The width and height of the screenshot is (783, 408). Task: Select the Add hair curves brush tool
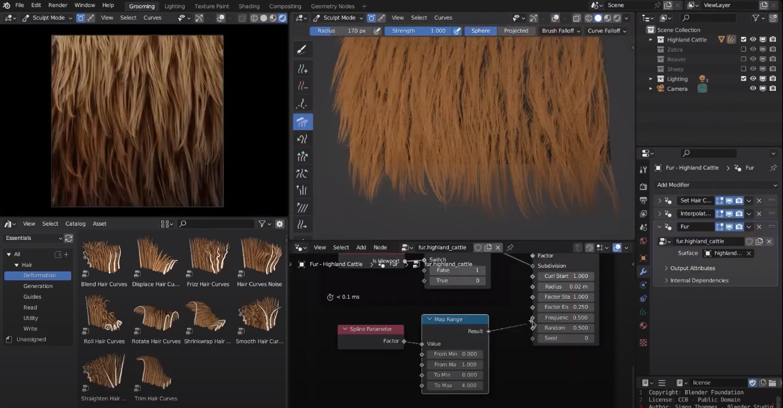click(x=302, y=69)
